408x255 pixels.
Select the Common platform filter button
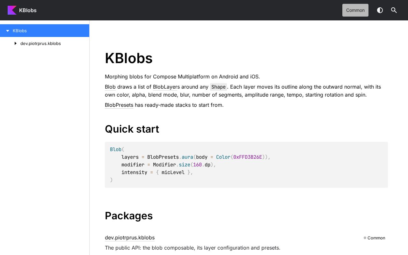[355, 10]
